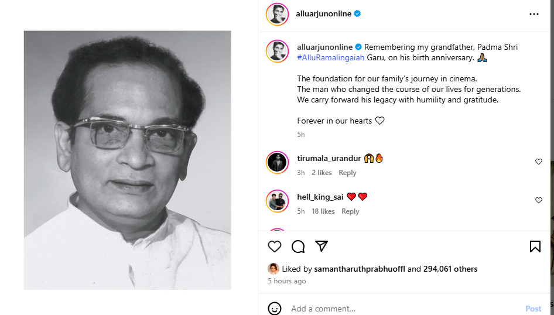Like the hell_king_sai comment

[x=538, y=200]
